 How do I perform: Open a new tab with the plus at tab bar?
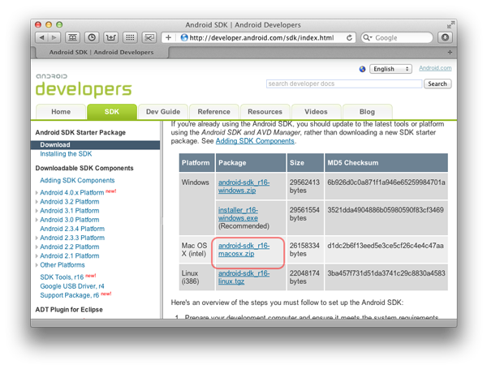click(450, 52)
